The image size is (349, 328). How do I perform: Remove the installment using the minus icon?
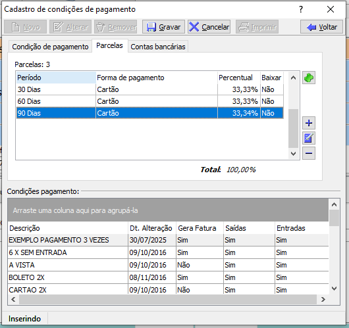pos(308,153)
